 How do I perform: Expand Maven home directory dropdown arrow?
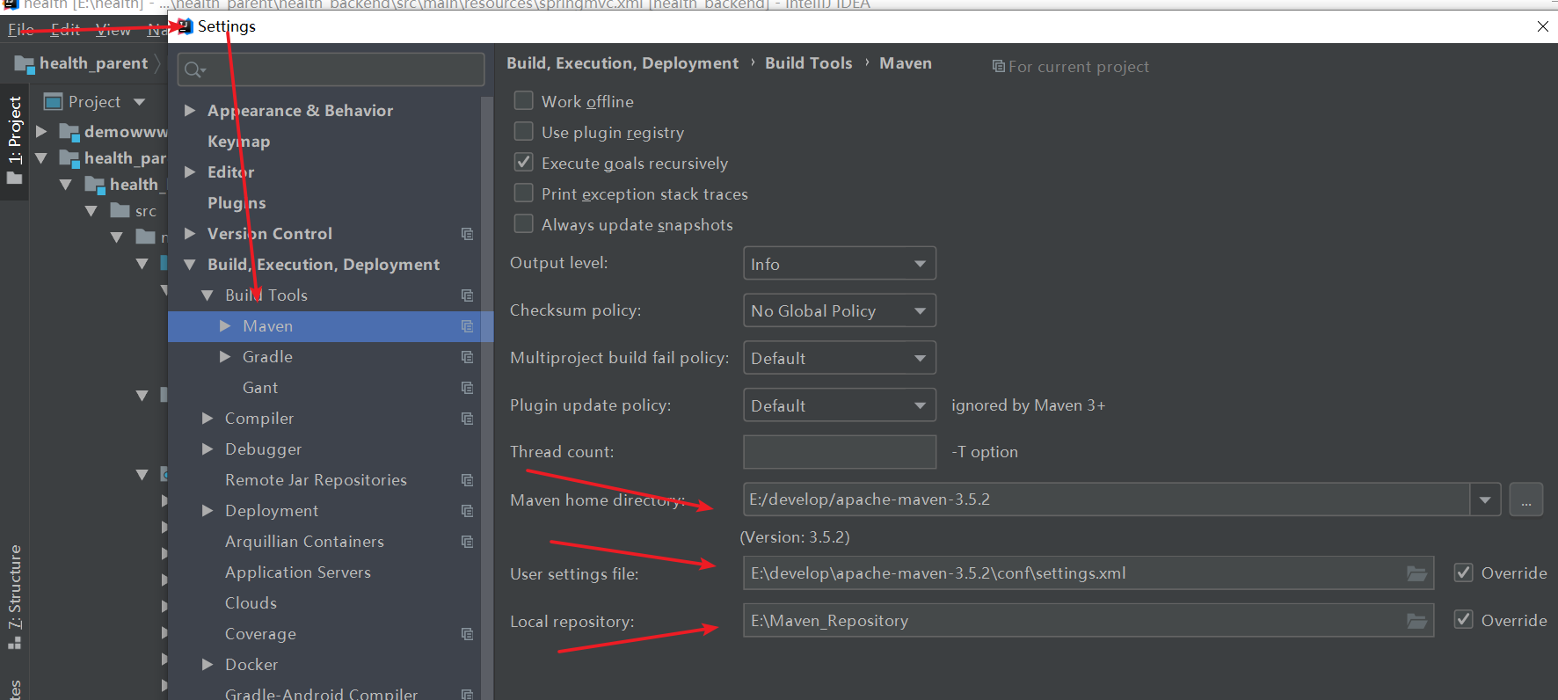pos(1485,499)
